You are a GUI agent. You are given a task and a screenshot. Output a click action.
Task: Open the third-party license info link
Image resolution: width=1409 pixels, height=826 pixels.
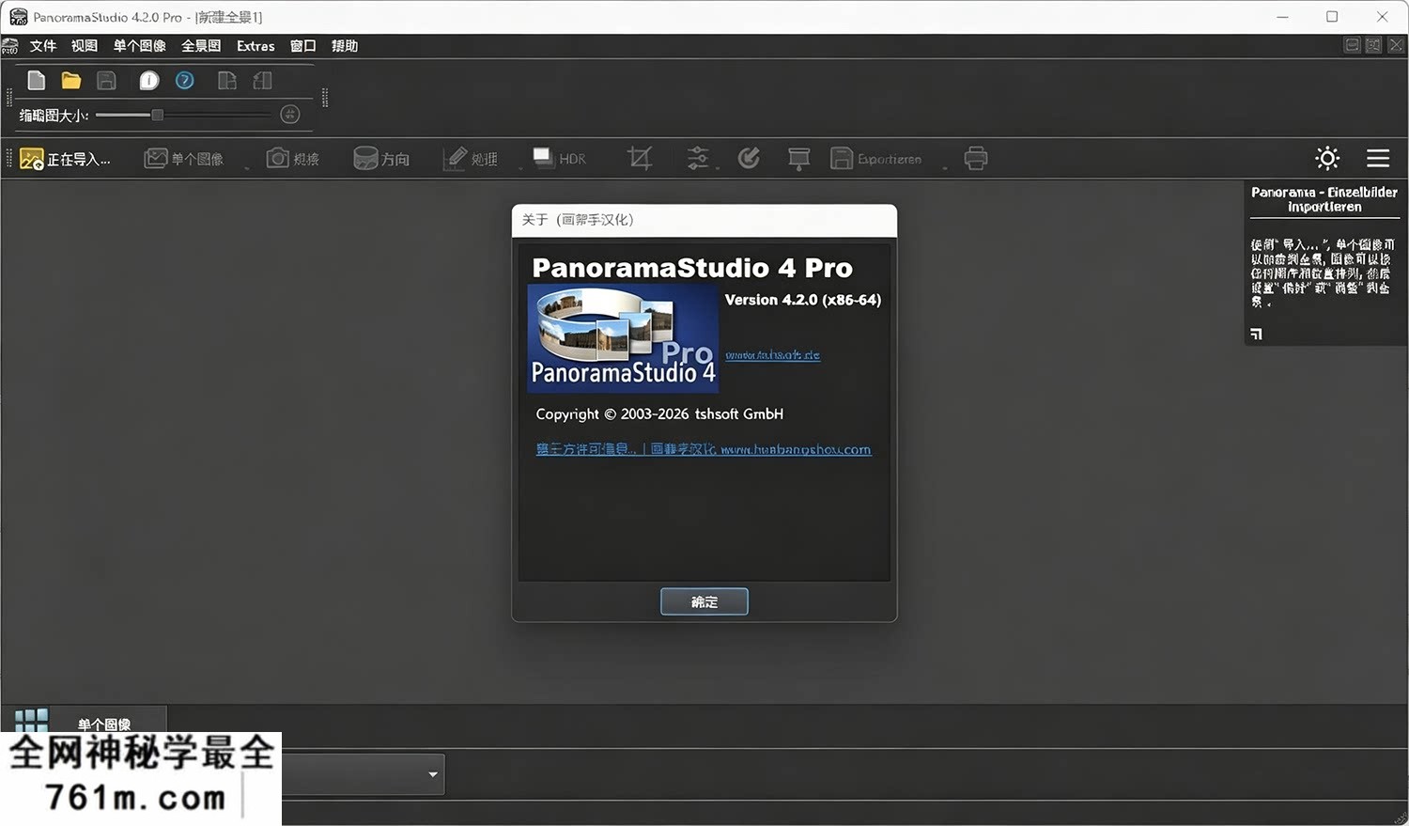(x=586, y=449)
